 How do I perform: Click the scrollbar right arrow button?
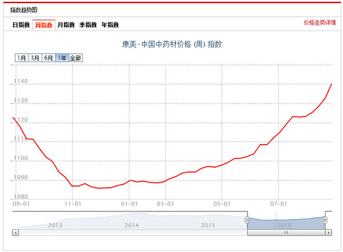(x=328, y=232)
